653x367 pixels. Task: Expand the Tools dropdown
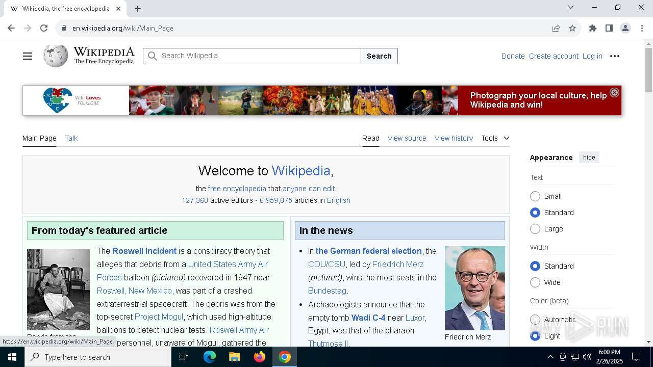495,138
